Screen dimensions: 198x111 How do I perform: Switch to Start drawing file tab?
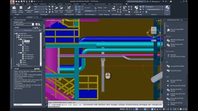tap(15, 17)
